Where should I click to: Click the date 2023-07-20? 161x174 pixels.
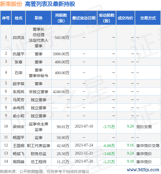[84, 161]
